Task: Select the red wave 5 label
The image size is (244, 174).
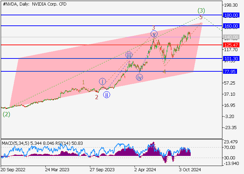Action: (201, 17)
